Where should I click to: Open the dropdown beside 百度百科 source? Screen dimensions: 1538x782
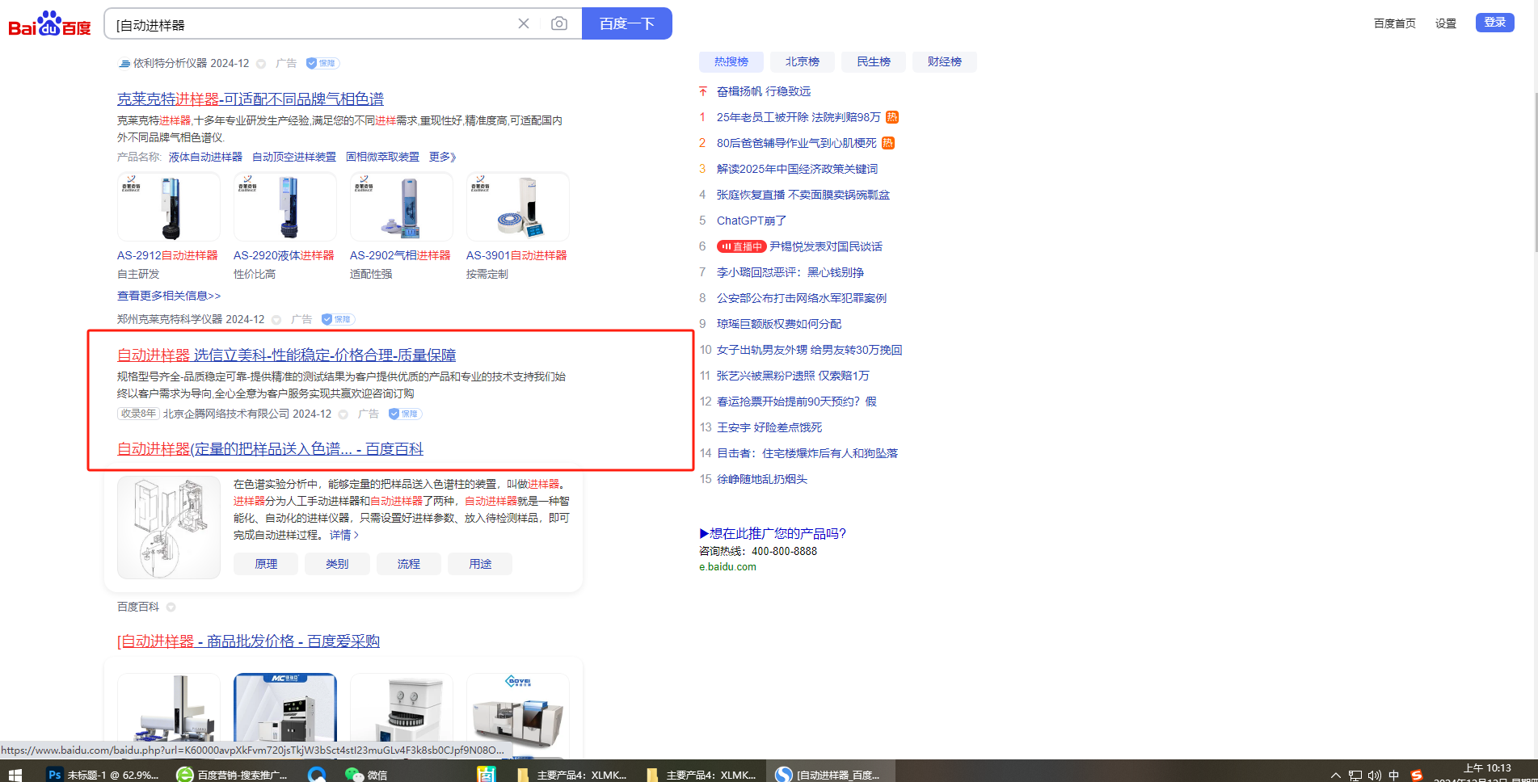(171, 608)
